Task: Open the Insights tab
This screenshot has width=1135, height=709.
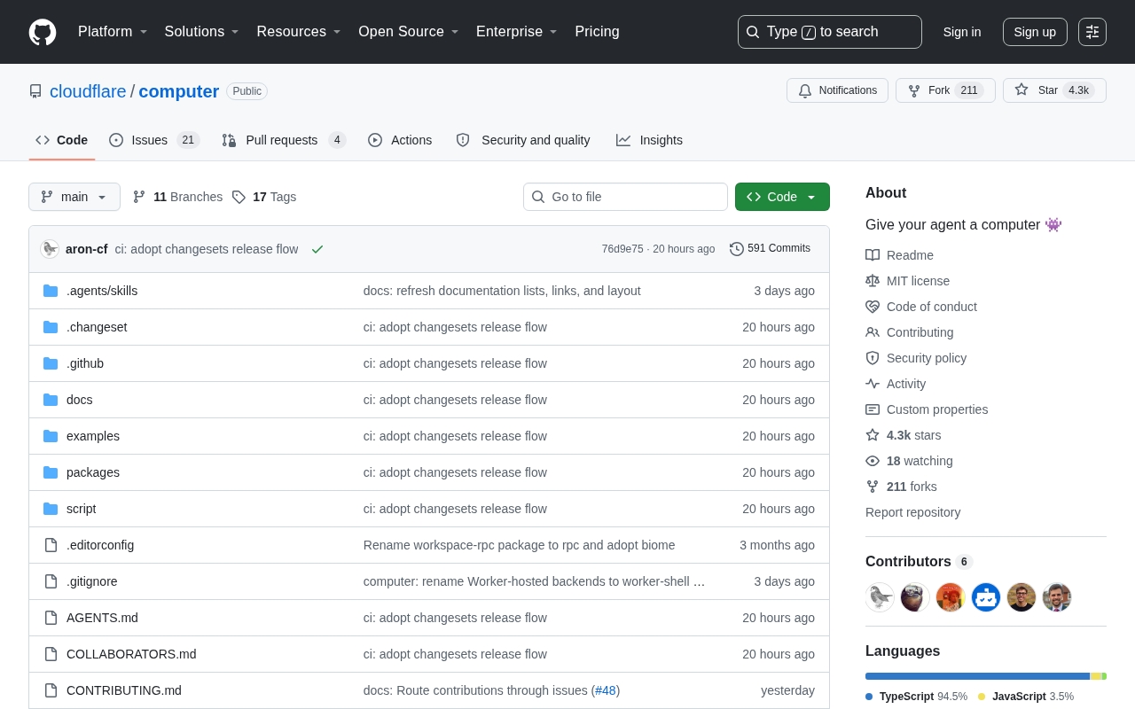Action: tap(650, 140)
